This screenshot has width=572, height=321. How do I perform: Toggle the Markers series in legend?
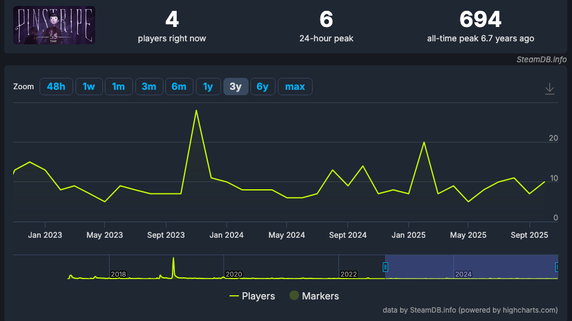[314, 296]
